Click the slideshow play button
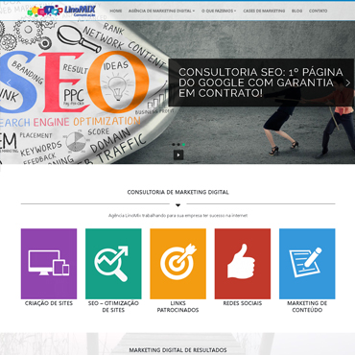The image size is (355, 355). [x=178, y=155]
